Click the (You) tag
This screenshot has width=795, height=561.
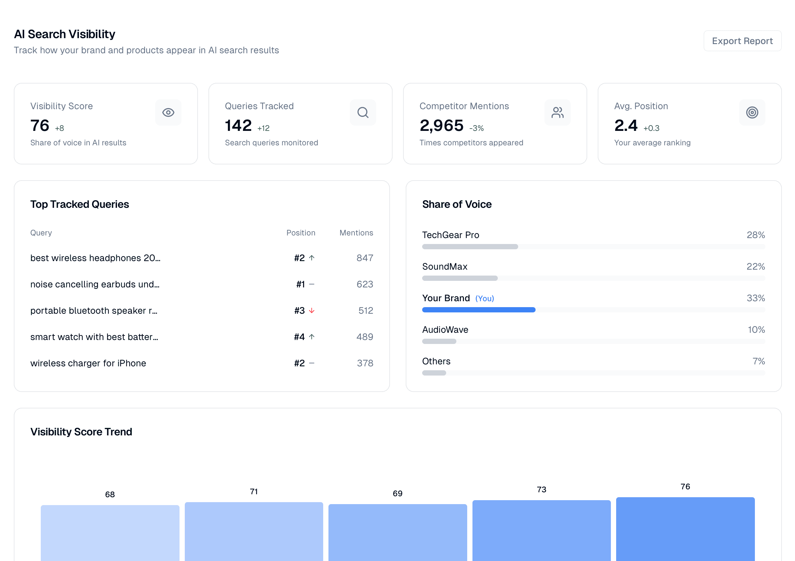[484, 299]
